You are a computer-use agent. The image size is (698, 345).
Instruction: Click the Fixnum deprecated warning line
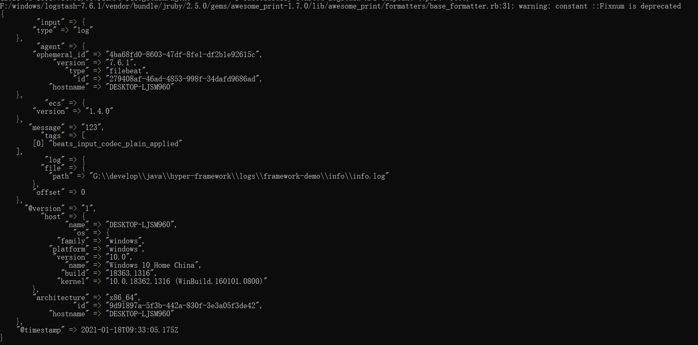(x=340, y=6)
